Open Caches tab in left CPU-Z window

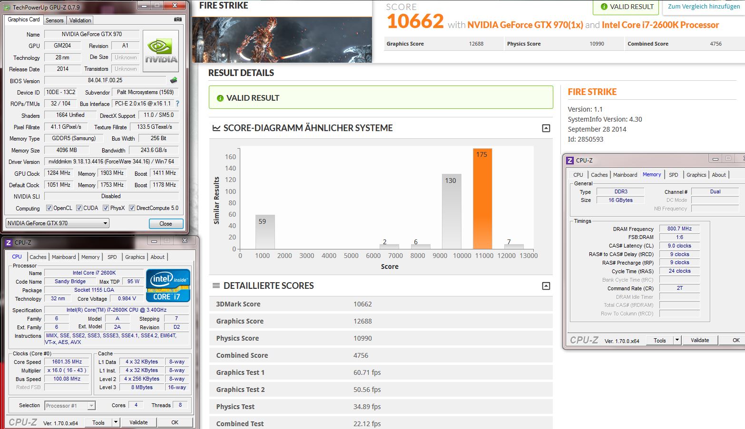[x=38, y=257]
